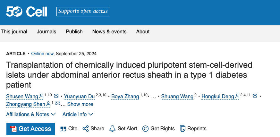280x137 pixels.
Task: Expand the Affiliations & Notes section
Action: click(31, 114)
